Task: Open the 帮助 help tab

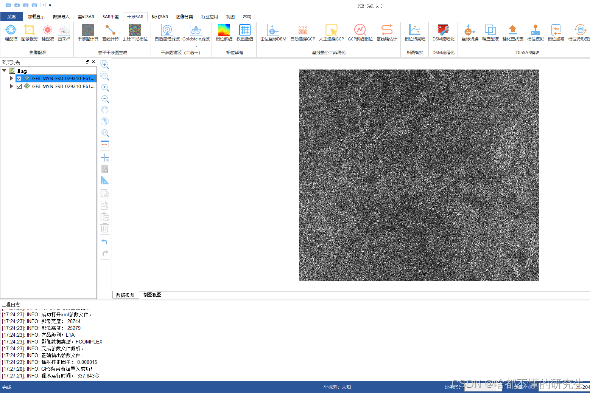Action: coord(247,17)
